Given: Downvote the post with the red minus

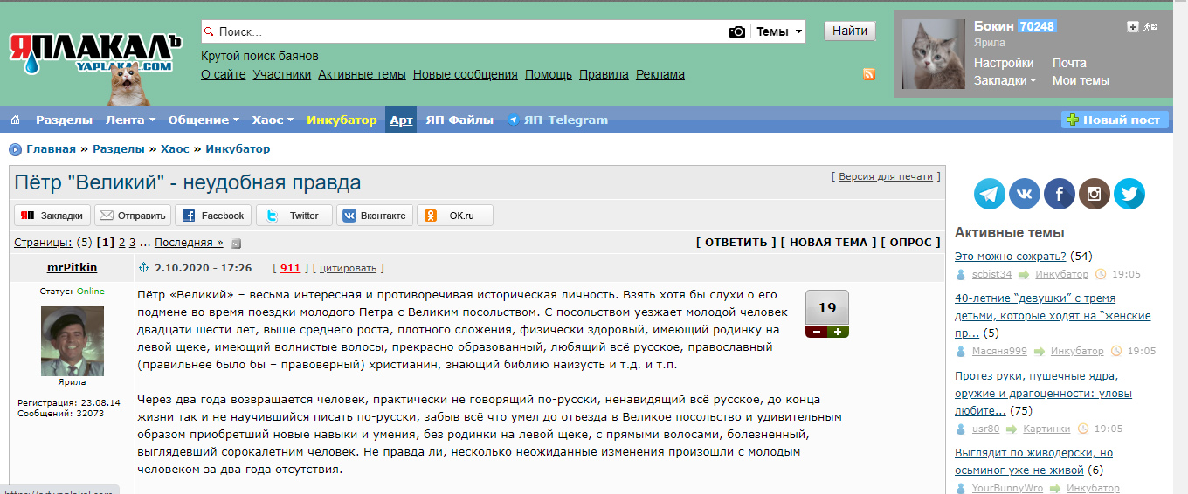Looking at the screenshot, I should tap(816, 332).
